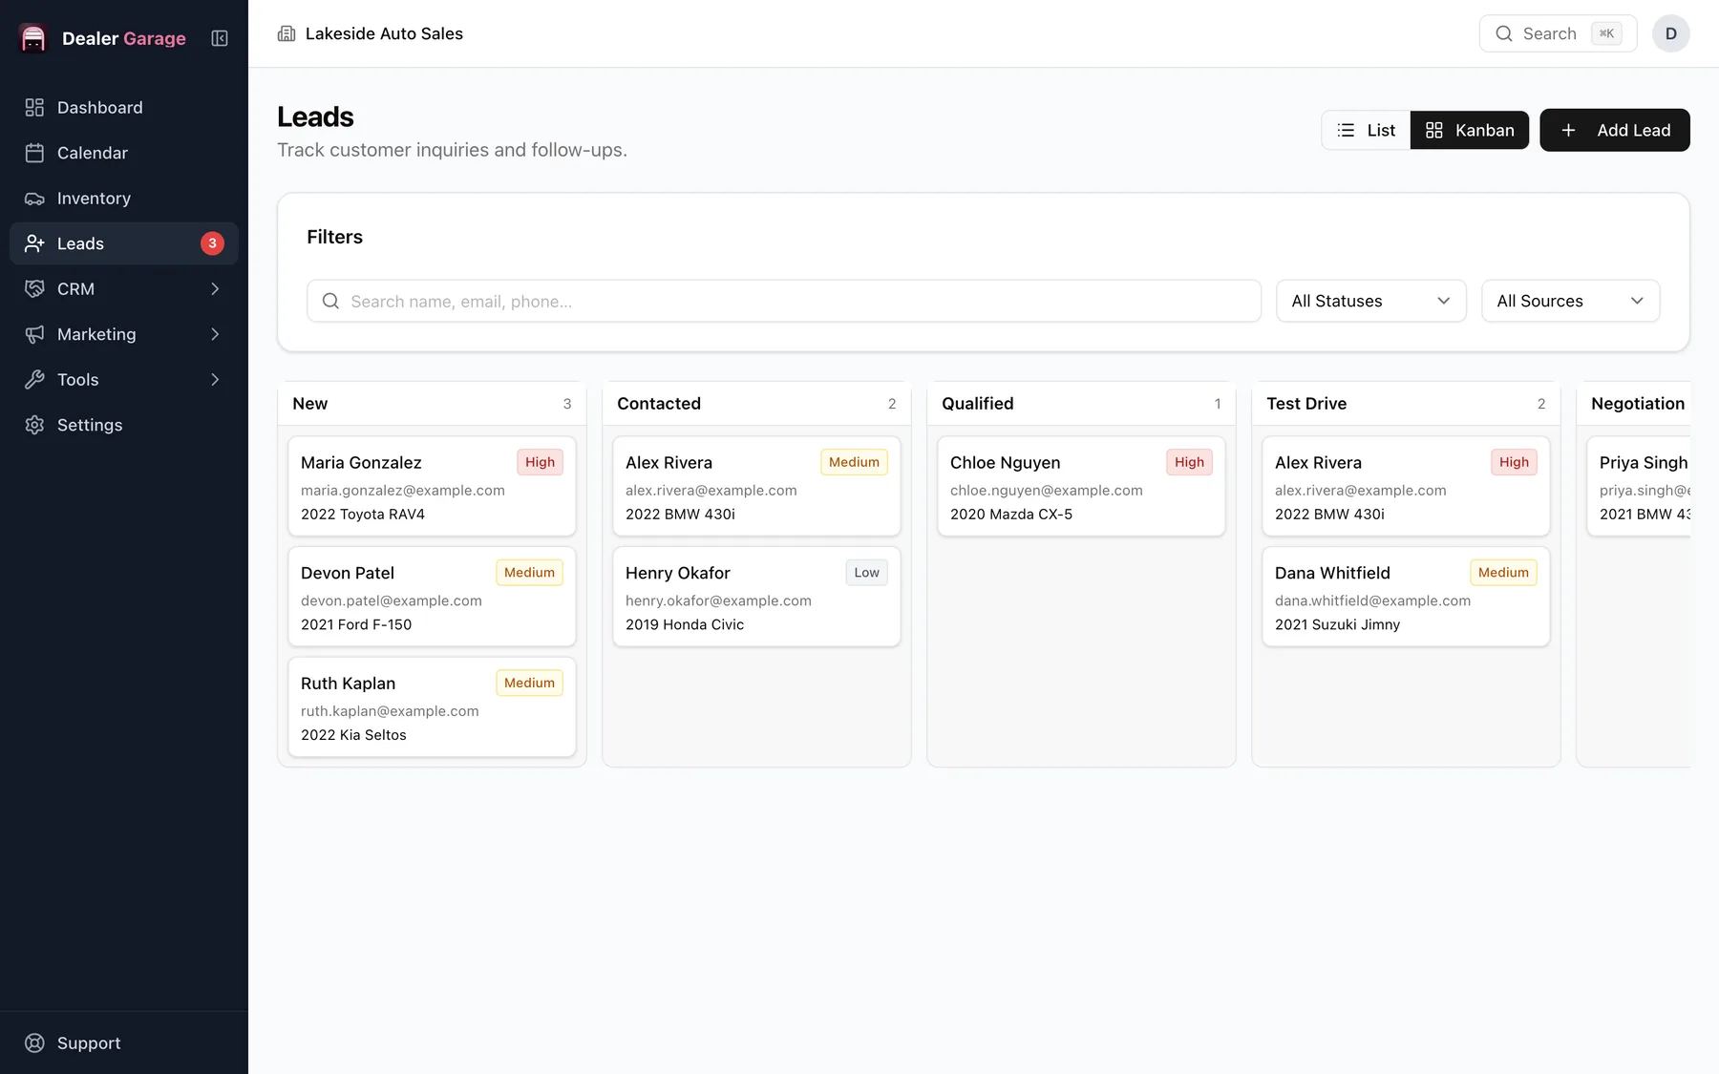Open Dana Whitfield lead card
Image resolution: width=1719 pixels, height=1074 pixels.
pyautogui.click(x=1406, y=597)
